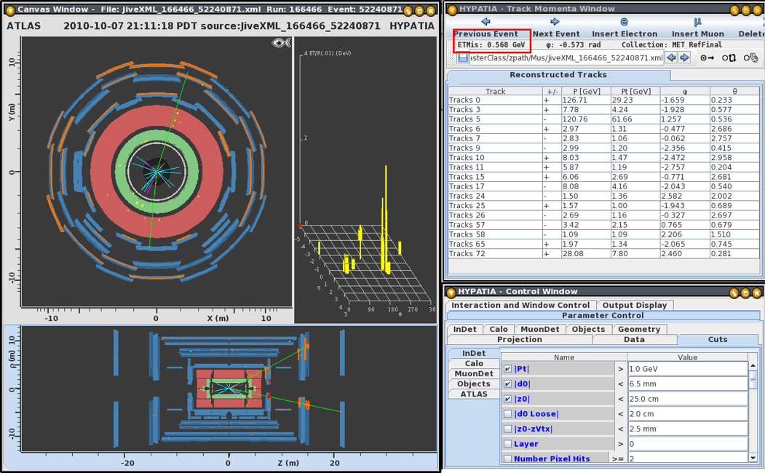Open Track Momenta Window title menu button
Screen dimensions: 765x473
point(451,9)
